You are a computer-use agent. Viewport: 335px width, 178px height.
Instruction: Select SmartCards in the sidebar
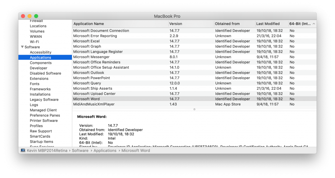pyautogui.click(x=40, y=136)
